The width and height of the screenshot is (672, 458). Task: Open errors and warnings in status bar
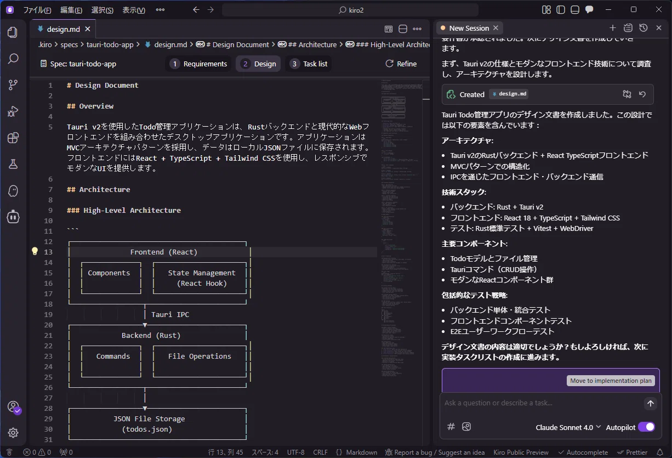[x=37, y=453]
